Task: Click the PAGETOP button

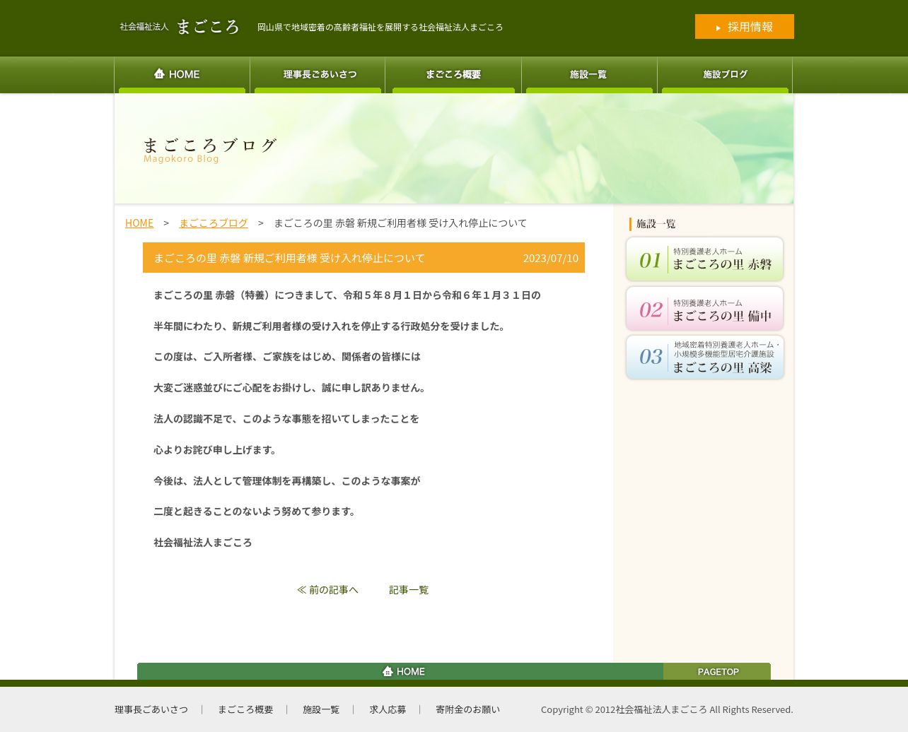Action: pos(717,671)
